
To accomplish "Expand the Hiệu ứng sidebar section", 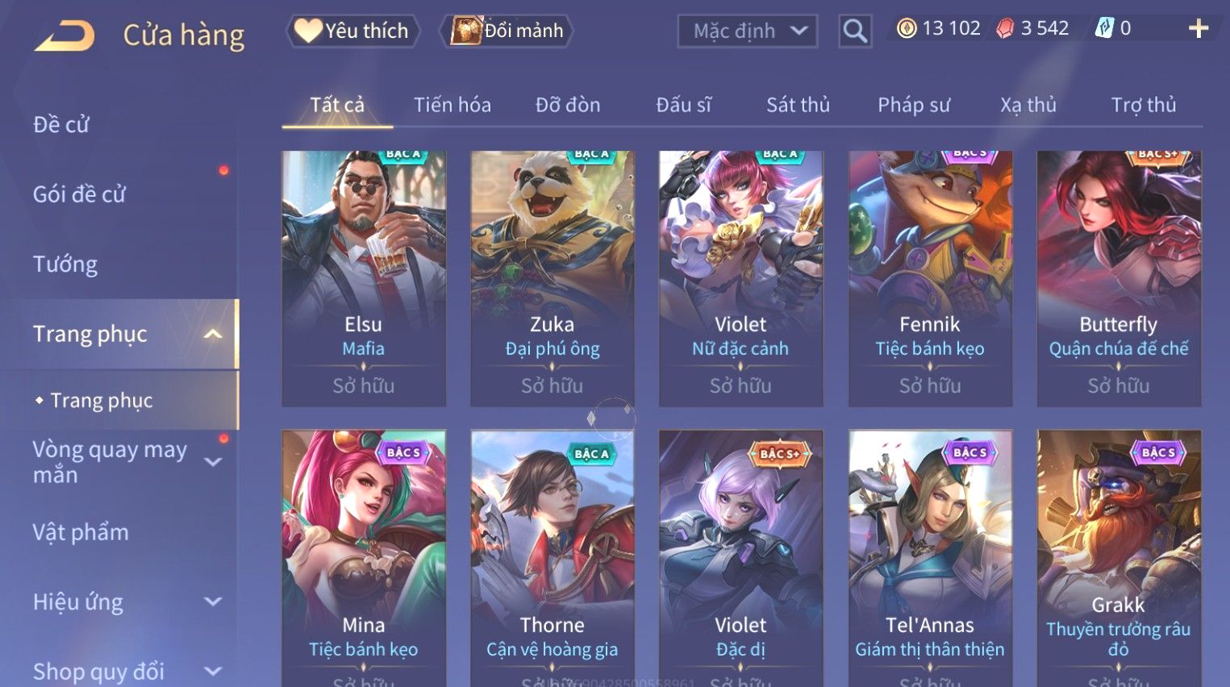I will (213, 602).
